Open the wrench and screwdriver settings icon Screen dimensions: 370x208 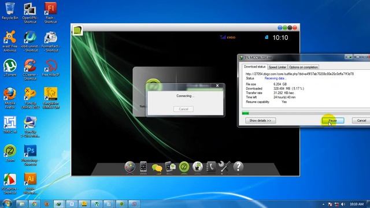point(224,167)
